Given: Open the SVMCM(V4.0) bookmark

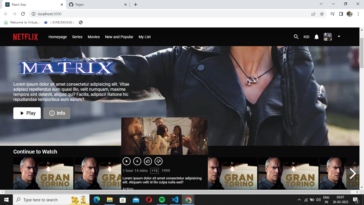Looking at the screenshot, I should pos(59,22).
